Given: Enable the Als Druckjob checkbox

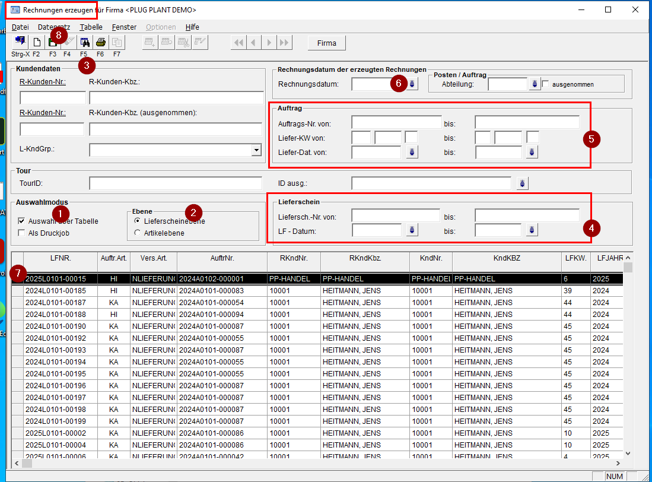Looking at the screenshot, I should 22,233.
